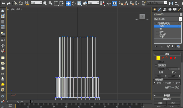Click the 移除 remove vertex button
The height and width of the screenshot is (108, 183).
(160, 103)
